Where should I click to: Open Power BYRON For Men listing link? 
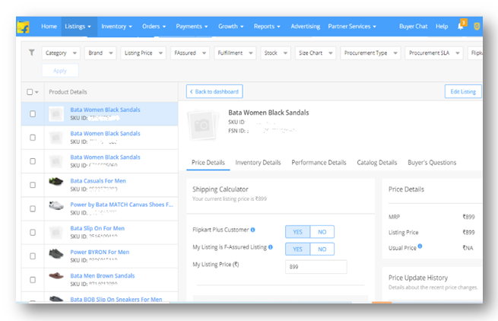100,252
